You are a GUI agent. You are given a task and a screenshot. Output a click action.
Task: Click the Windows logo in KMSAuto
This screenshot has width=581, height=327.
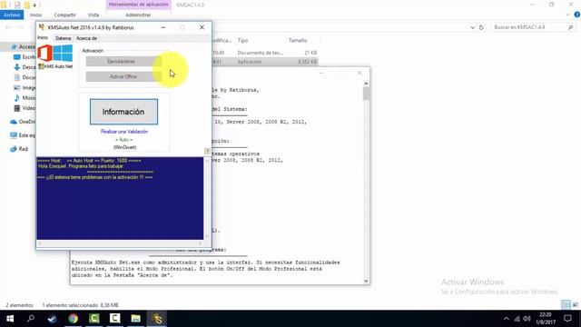(63, 53)
